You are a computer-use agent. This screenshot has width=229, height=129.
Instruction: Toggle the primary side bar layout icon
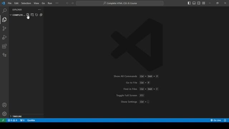(x=189, y=3)
